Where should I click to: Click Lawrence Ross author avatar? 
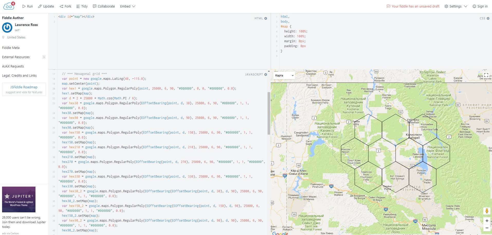pos(7,28)
